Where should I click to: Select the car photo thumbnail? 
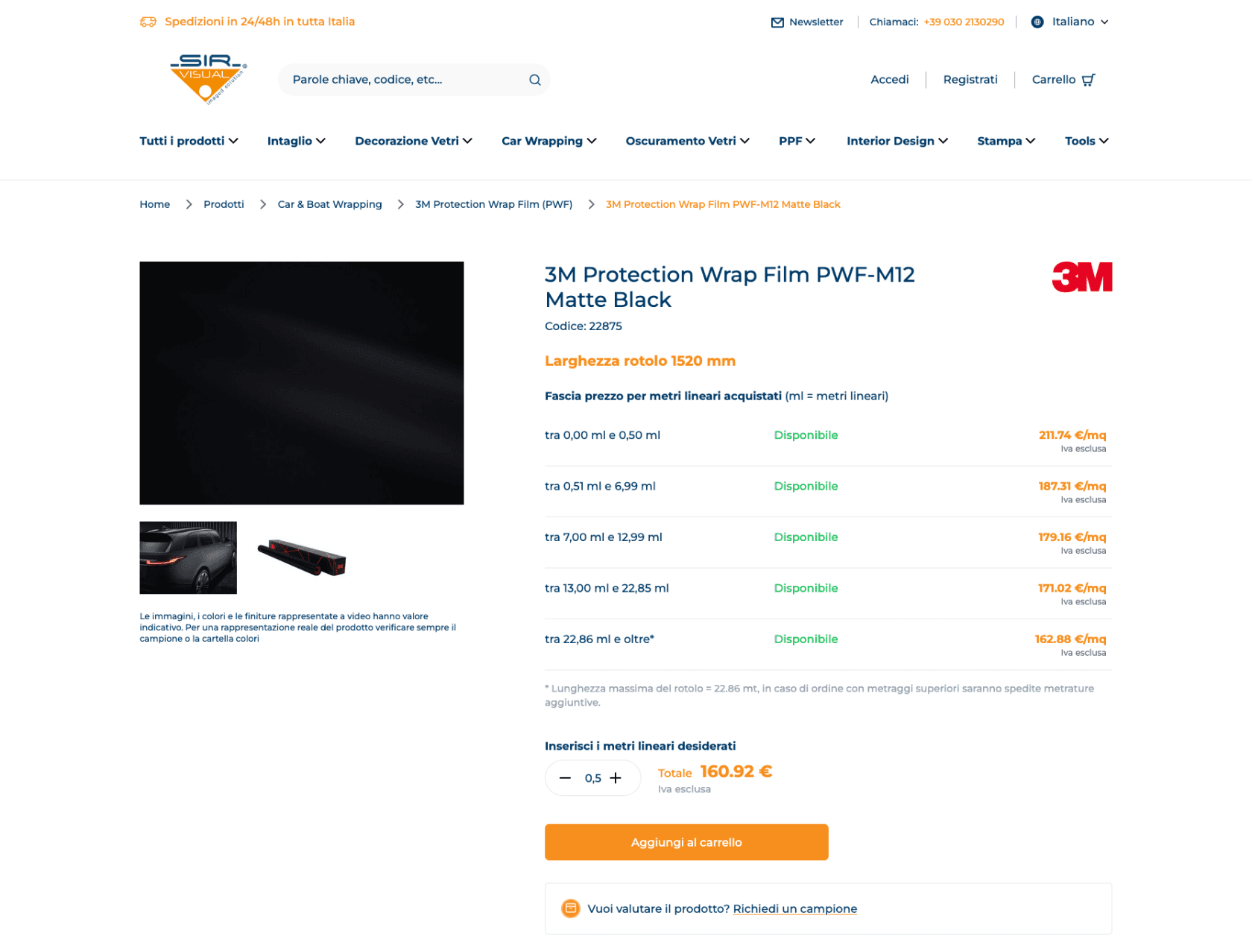188,557
